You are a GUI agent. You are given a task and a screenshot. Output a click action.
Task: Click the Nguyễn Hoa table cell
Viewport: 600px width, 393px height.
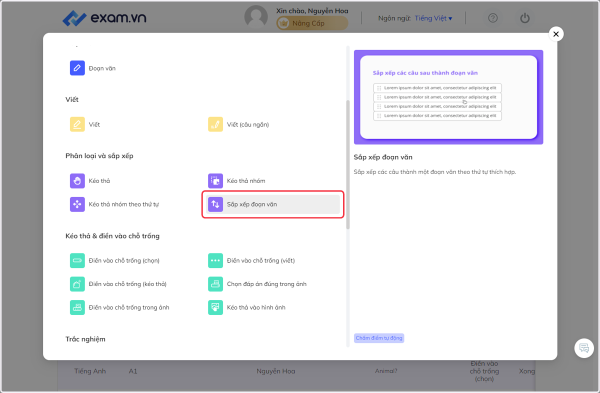275,371
